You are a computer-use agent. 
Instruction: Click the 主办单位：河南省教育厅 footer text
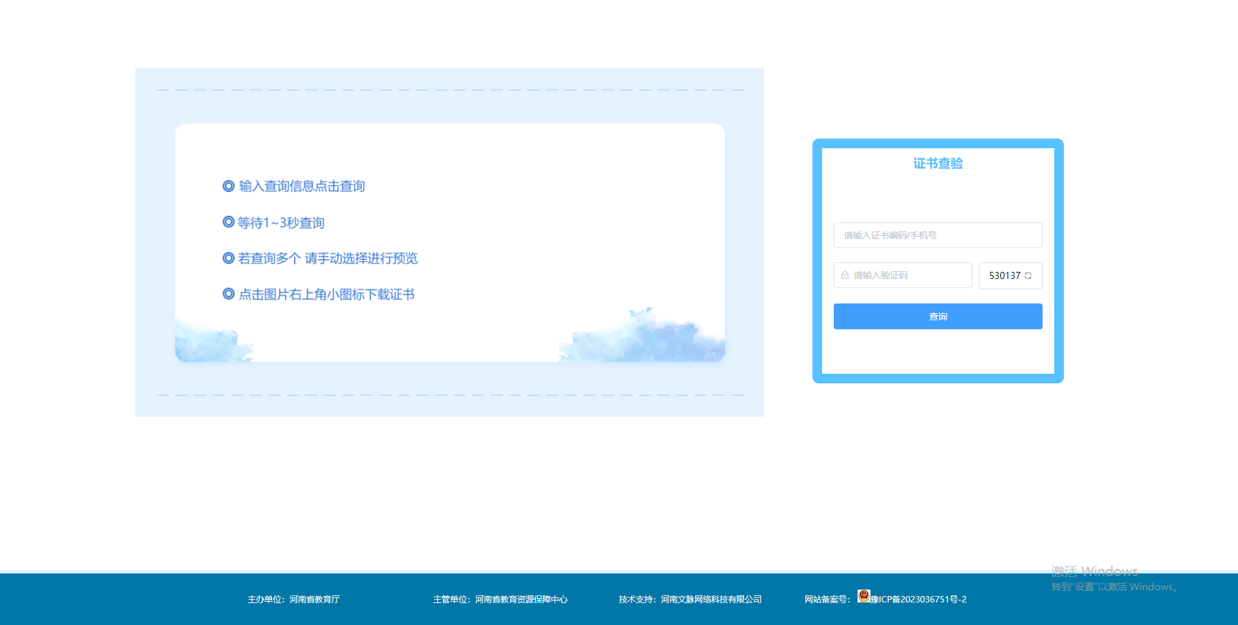coord(293,599)
